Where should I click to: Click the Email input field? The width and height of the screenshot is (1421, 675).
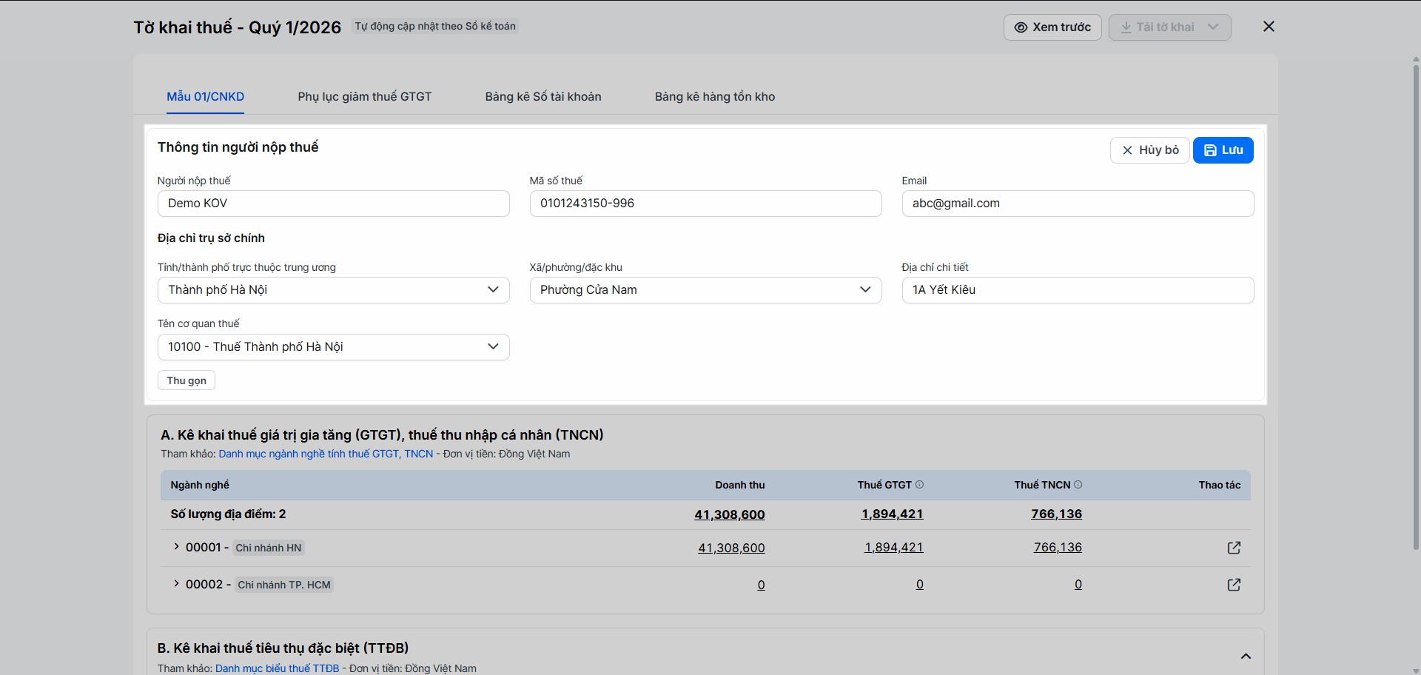pyautogui.click(x=1077, y=204)
